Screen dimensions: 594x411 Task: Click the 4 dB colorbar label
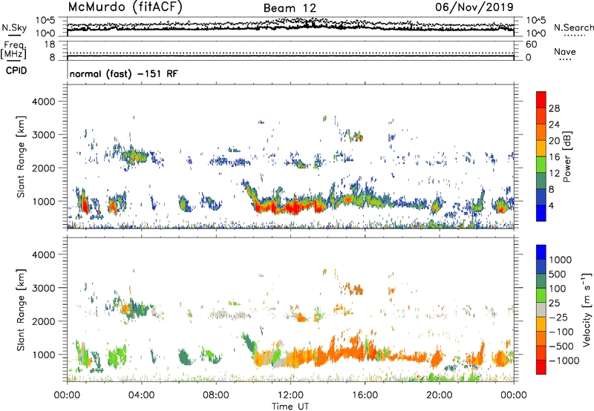pyautogui.click(x=552, y=206)
